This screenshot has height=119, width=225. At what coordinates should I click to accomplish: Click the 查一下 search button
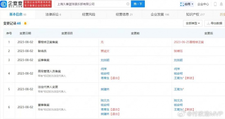(138, 4)
